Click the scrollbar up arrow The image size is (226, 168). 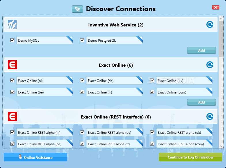(x=221, y=18)
